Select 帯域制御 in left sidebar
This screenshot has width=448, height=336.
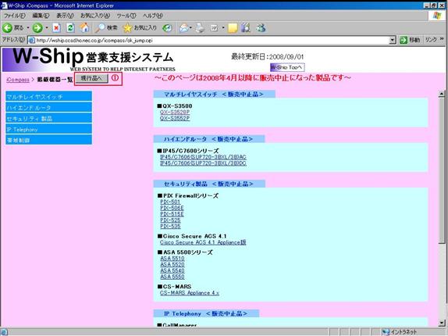point(49,140)
